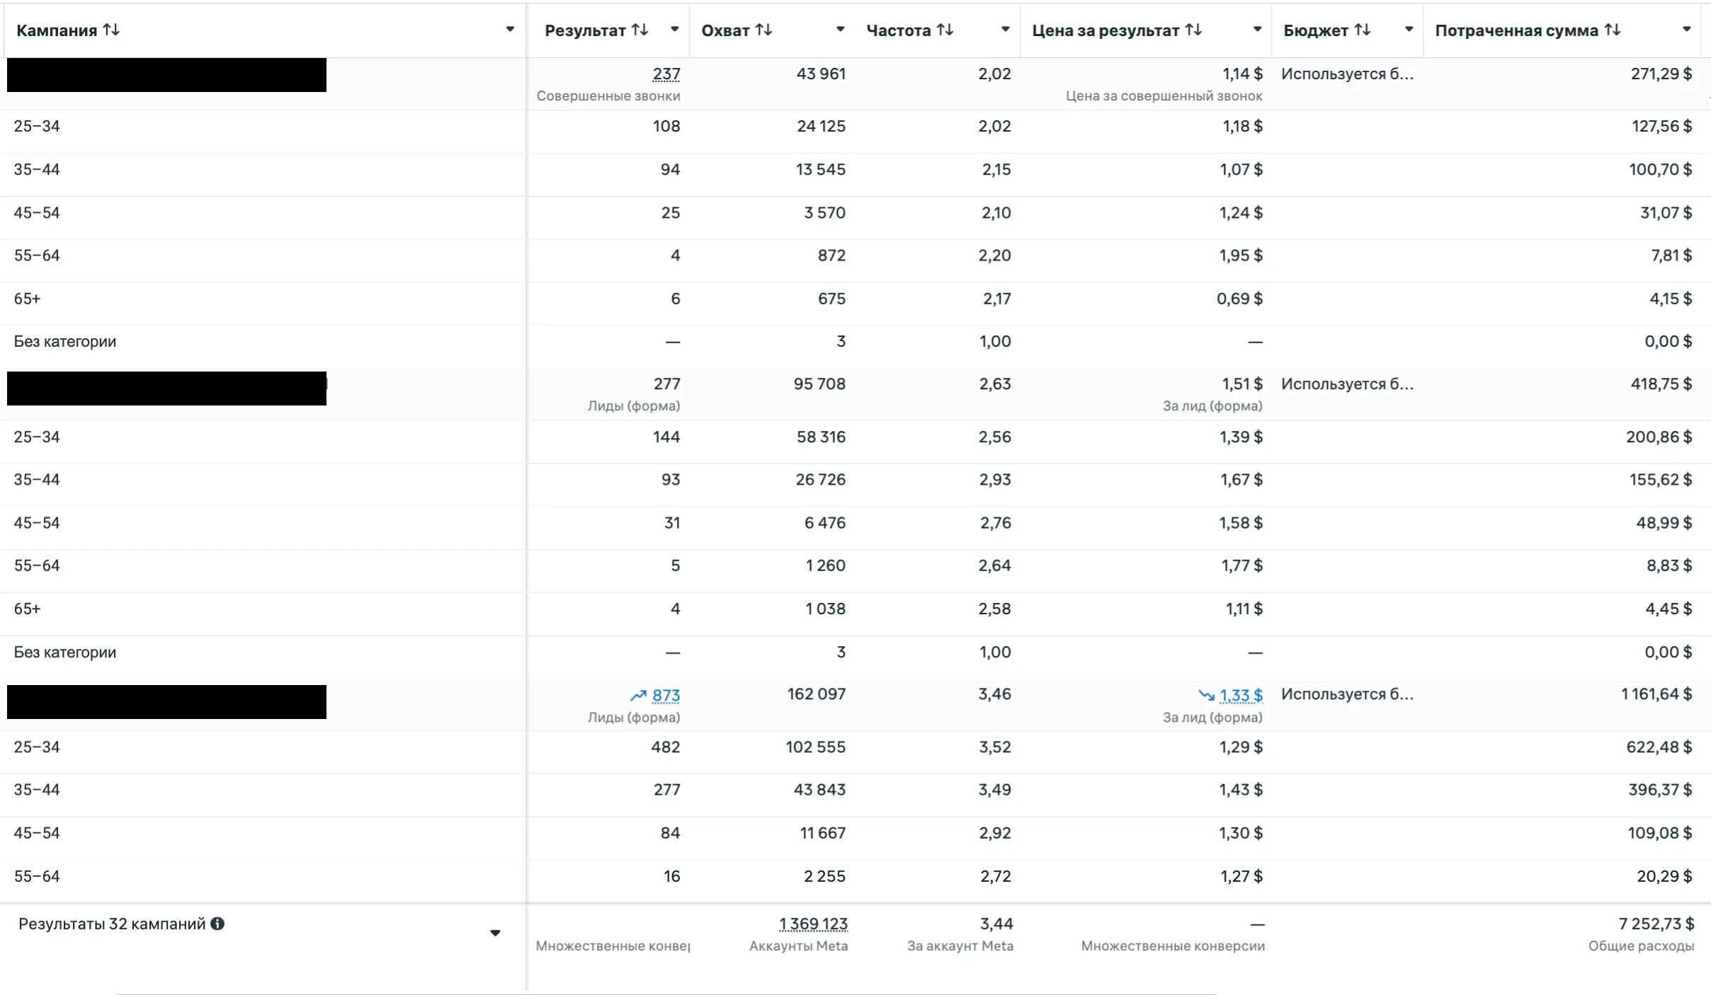Viewport: 1711px width, 995px height.
Task: Click the 7 252,73 $ total spend
Action: pos(1656,924)
